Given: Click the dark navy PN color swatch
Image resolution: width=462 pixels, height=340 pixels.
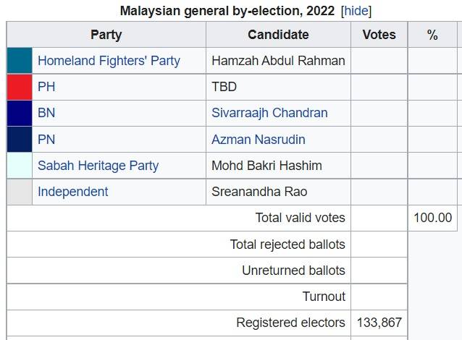Looking at the screenshot, I should coord(20,139).
